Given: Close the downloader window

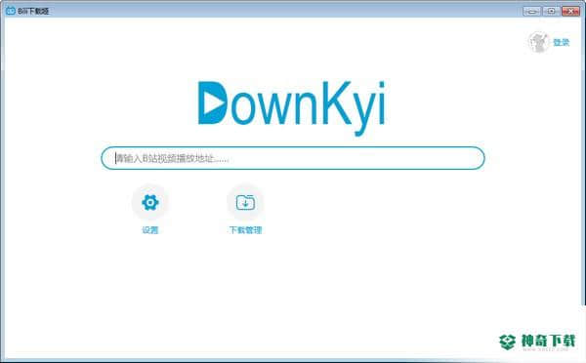Looking at the screenshot, I should pyautogui.click(x=570, y=11).
